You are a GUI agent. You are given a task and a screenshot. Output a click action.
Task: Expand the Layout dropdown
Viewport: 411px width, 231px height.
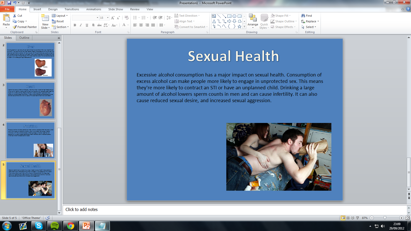coord(60,16)
